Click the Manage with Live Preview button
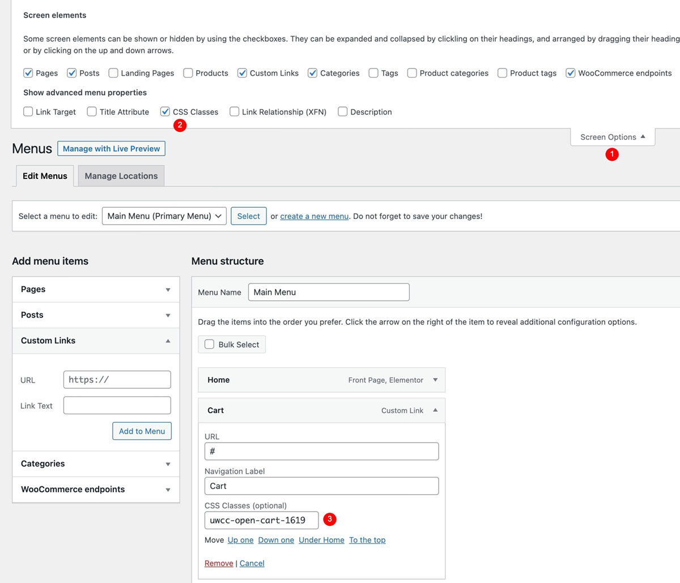This screenshot has height=583, width=680. pos(111,149)
